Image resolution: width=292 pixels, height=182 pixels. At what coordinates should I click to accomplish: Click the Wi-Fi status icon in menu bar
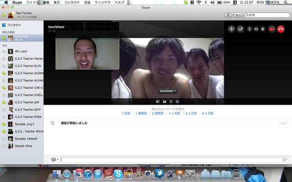tap(199, 2)
